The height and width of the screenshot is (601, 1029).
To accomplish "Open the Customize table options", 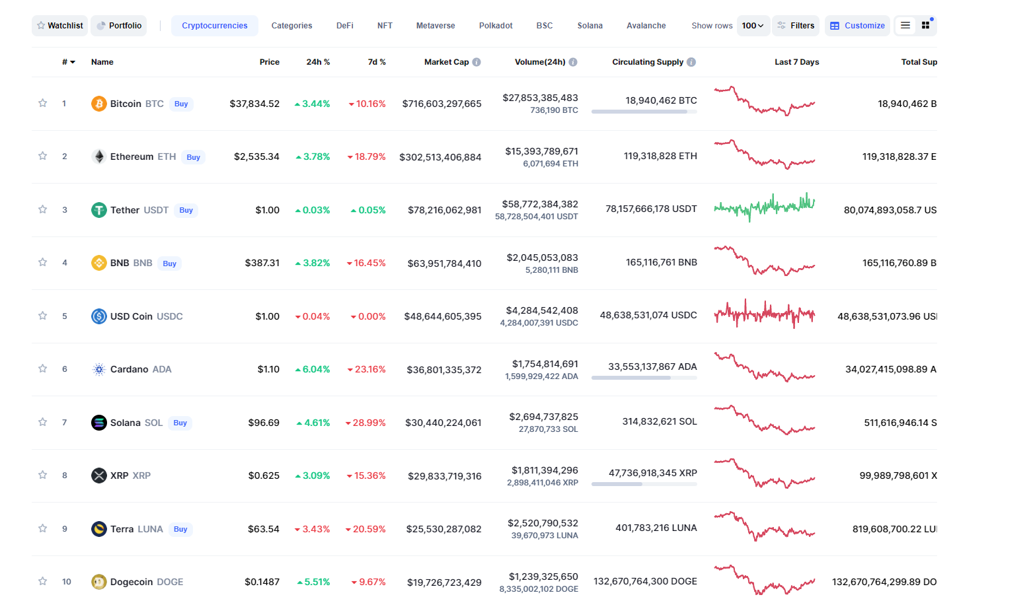I will click(x=857, y=26).
